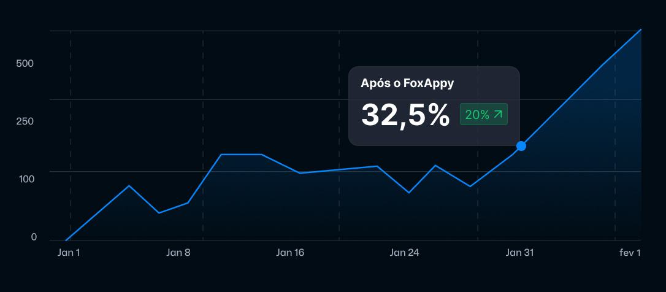Click the 32,5% value in the tooltip
Viewport: 666px width, 292px height.
coord(405,115)
